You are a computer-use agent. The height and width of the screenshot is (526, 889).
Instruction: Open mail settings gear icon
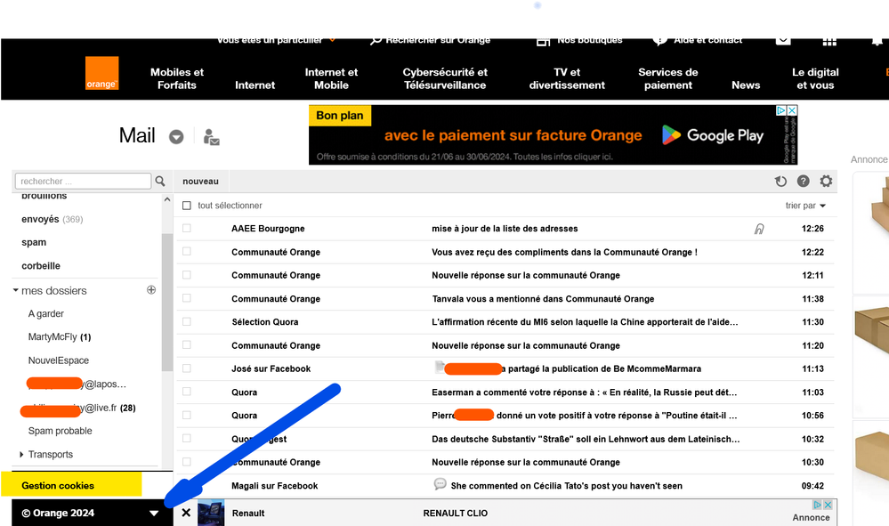826,182
